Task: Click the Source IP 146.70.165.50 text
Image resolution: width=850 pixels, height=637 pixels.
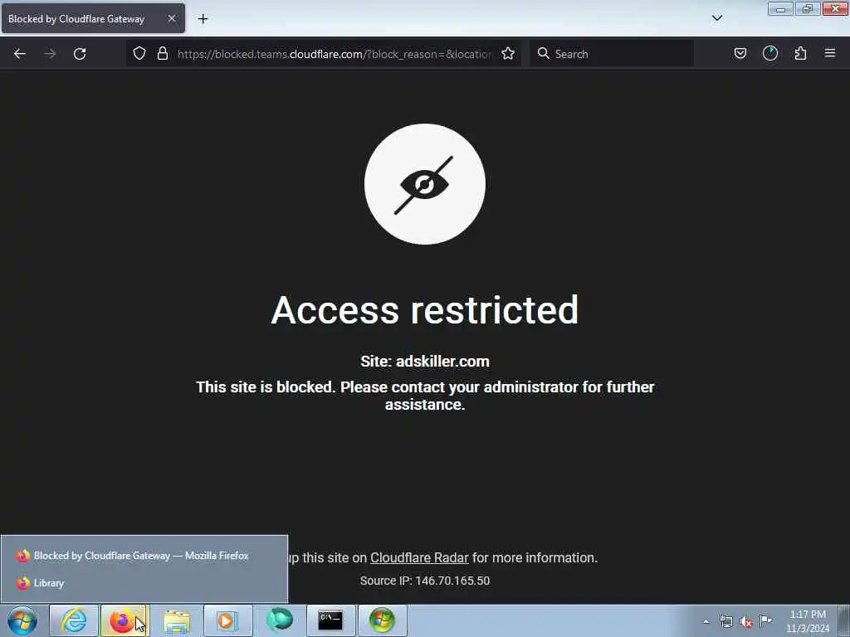Action: pos(424,581)
